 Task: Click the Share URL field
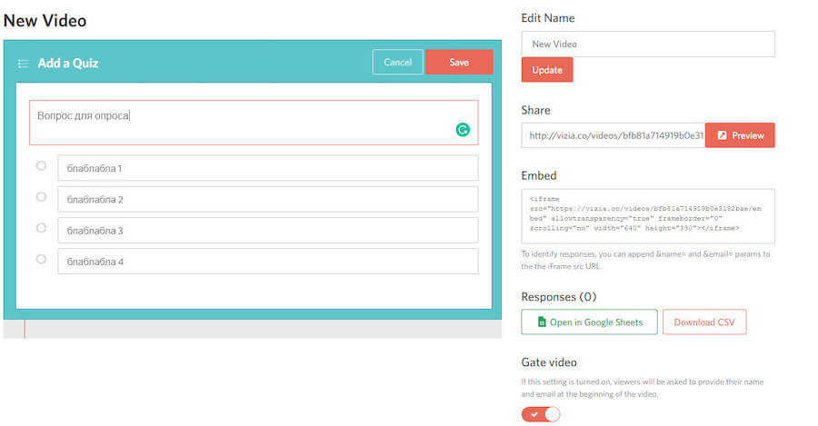[613, 135]
